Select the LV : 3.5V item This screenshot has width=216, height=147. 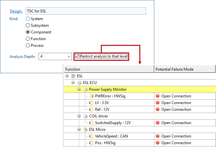click(x=102, y=103)
